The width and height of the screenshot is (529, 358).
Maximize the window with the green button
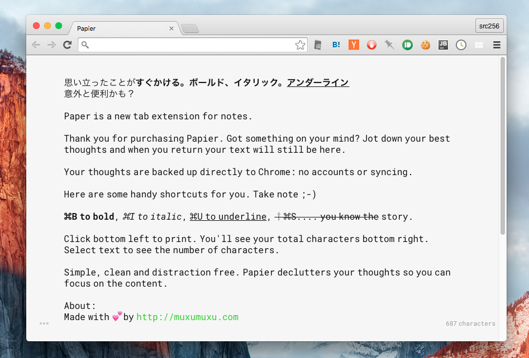[59, 26]
